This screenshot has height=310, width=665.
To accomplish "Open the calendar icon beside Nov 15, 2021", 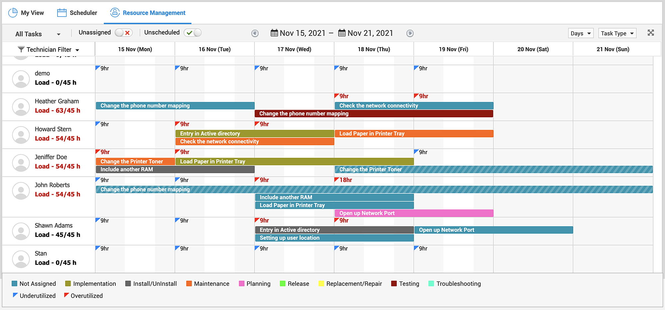I will [274, 33].
